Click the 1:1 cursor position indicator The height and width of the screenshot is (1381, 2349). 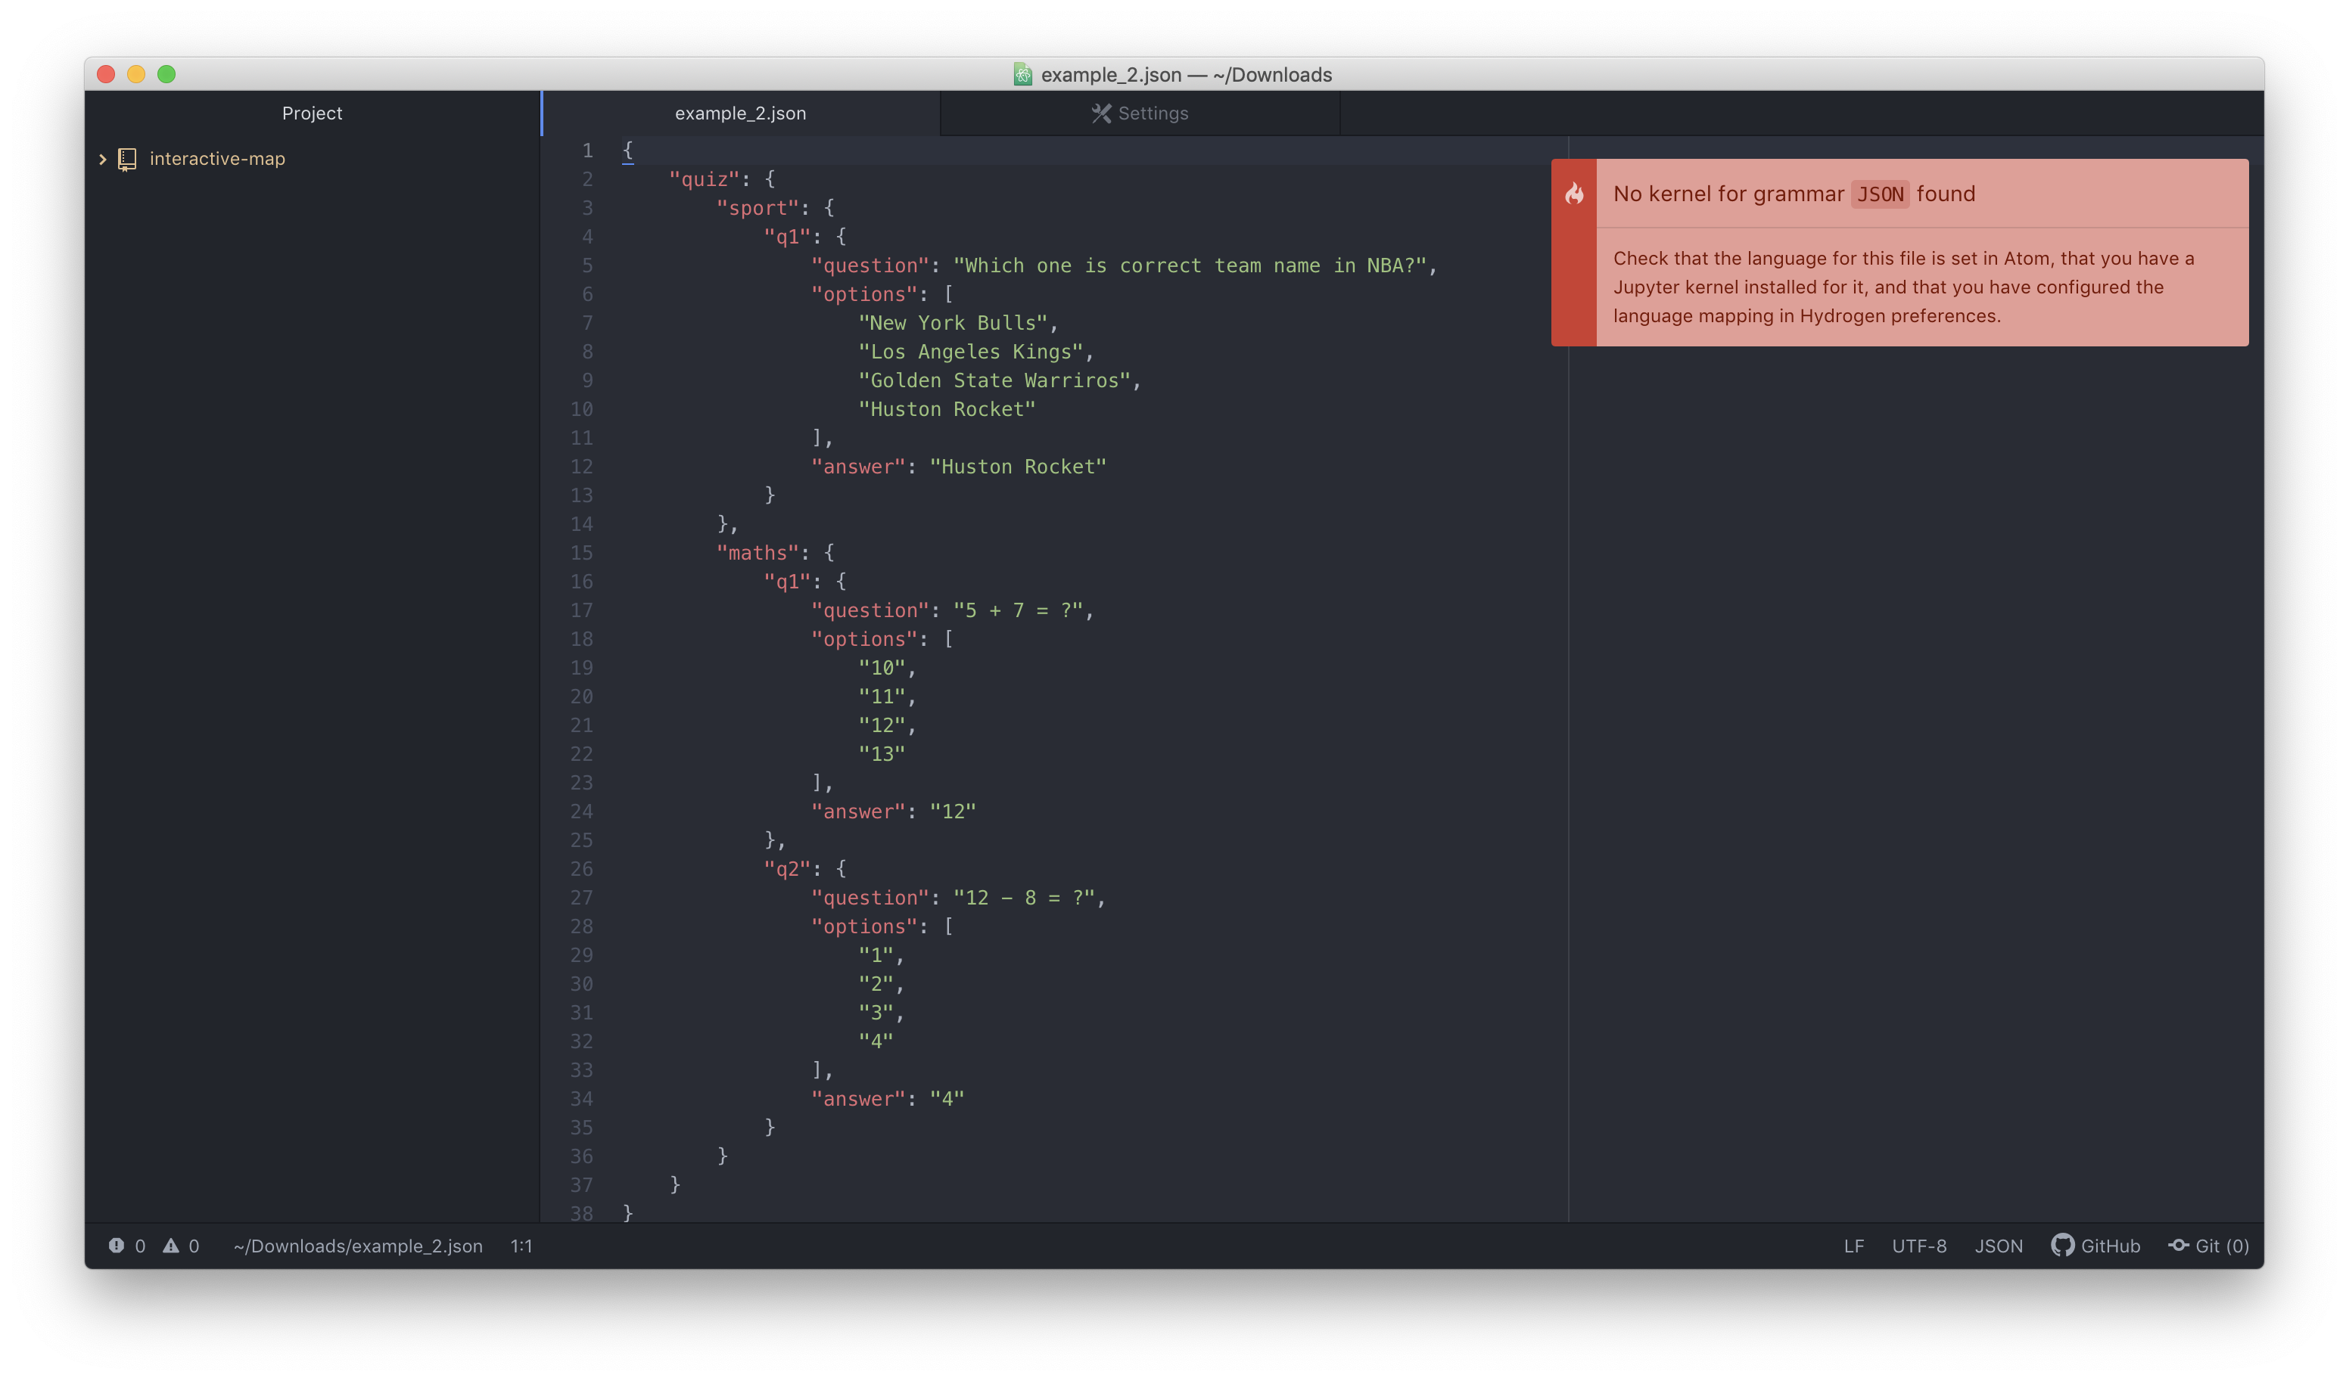[x=520, y=1246]
